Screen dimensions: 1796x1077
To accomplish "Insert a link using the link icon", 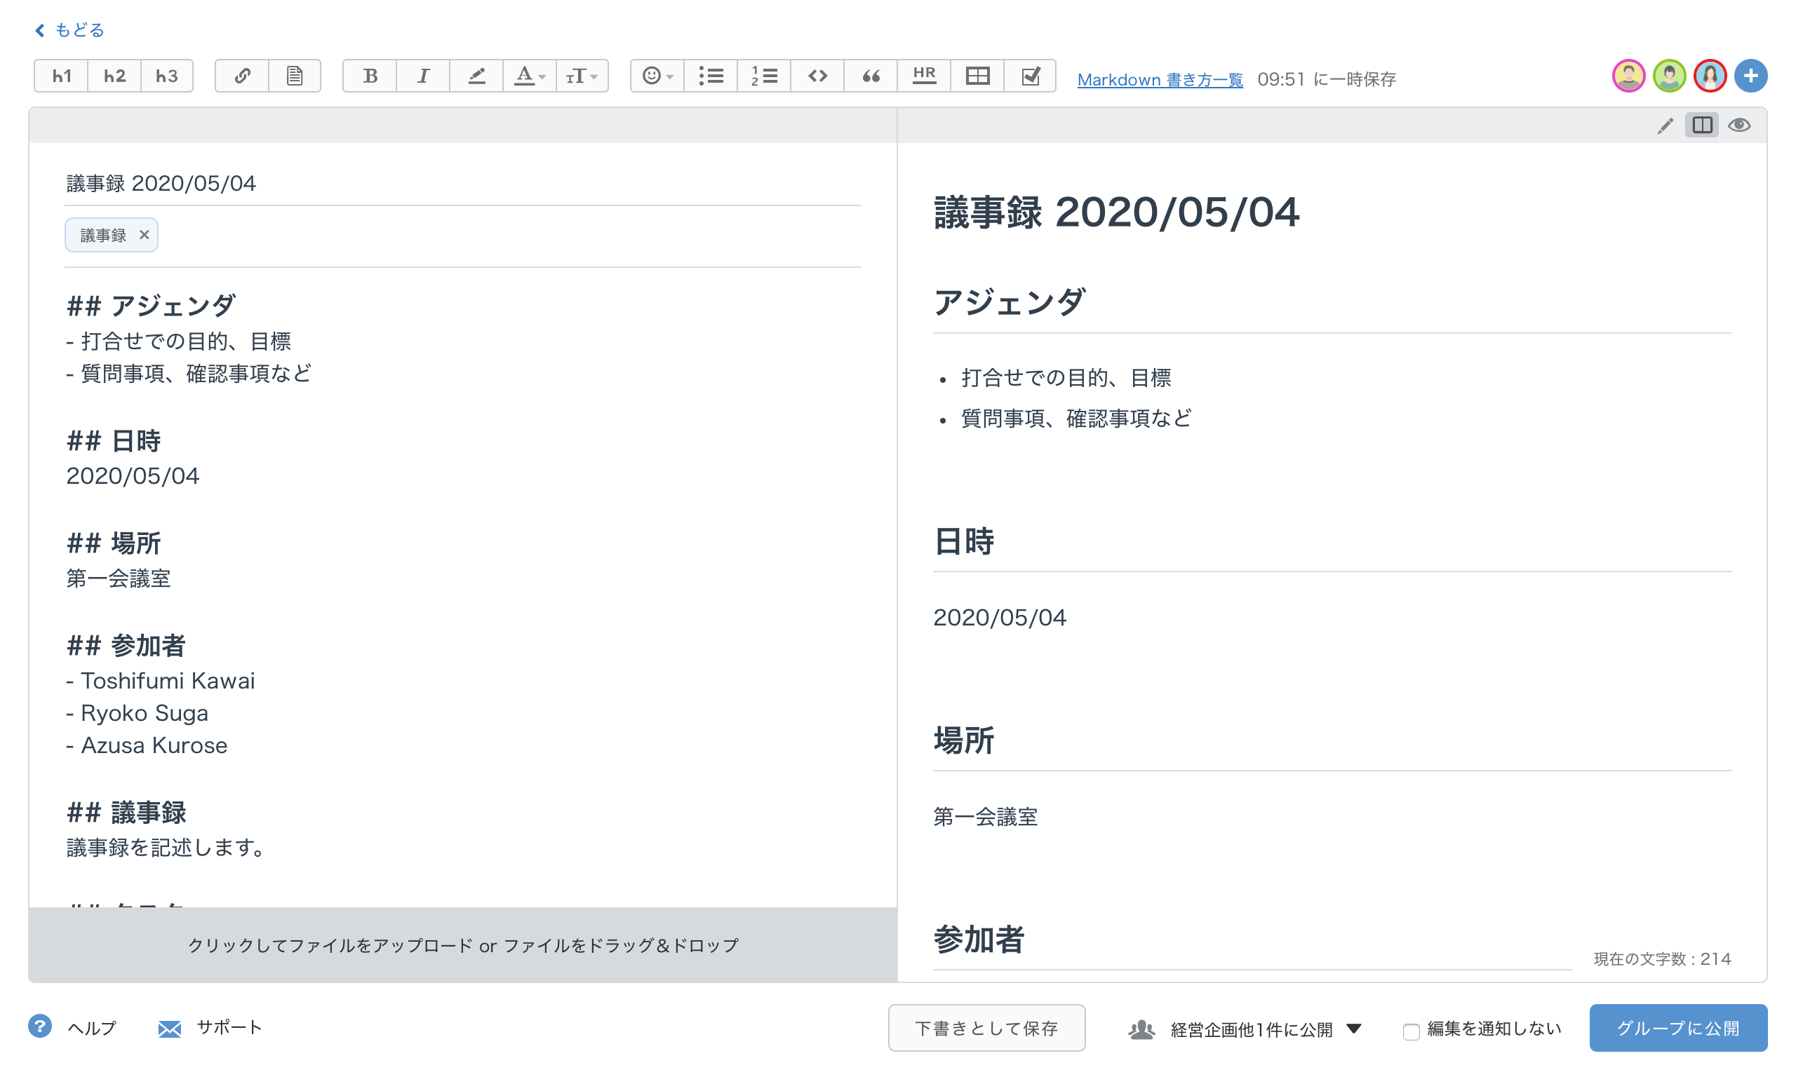I will tap(242, 76).
